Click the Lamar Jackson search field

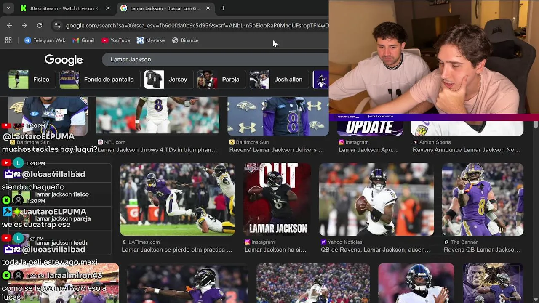(215, 59)
